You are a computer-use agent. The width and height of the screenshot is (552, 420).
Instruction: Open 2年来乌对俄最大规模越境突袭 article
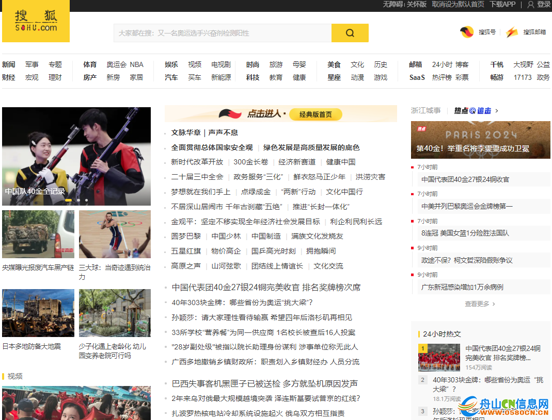tap(266, 398)
